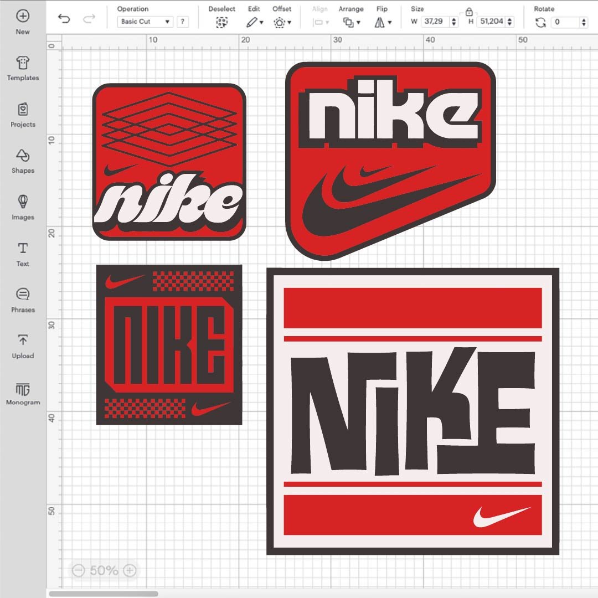Click the Align icon
Viewport: 598px width, 598px height.
pos(318,23)
